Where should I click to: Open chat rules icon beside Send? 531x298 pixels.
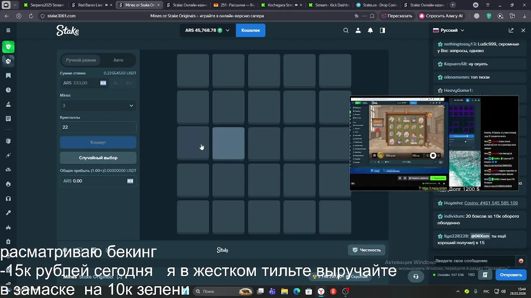pos(485,275)
